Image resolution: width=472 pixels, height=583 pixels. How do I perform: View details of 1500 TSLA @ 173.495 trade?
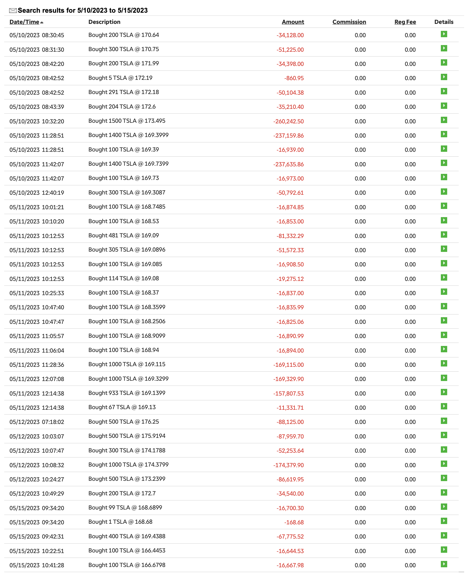click(444, 120)
